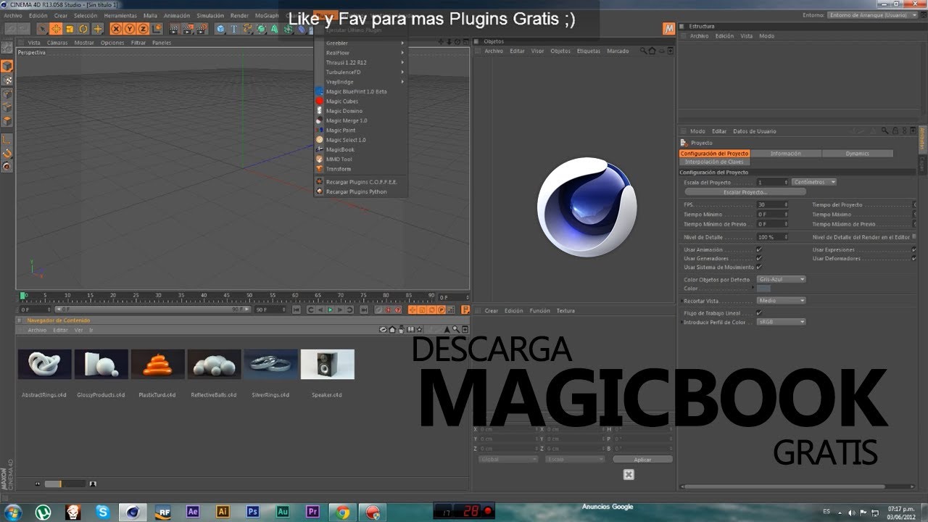Expand the VrayBridge submenu
The width and height of the screenshot is (928, 522).
coord(360,82)
